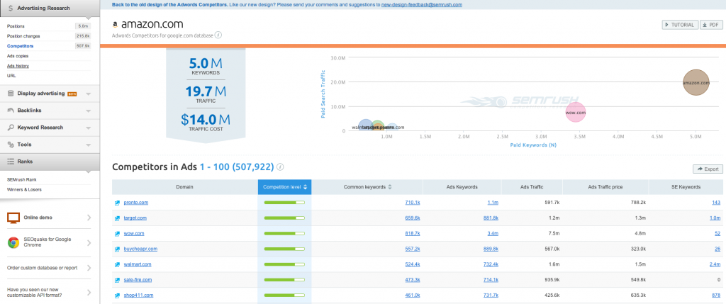This screenshot has width=726, height=304.
Task: Click the Keyword Research magnifier icon
Action: pos(11,128)
